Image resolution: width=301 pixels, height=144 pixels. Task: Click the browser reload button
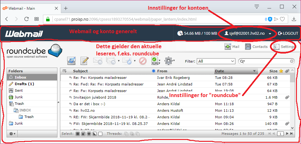(26, 19)
